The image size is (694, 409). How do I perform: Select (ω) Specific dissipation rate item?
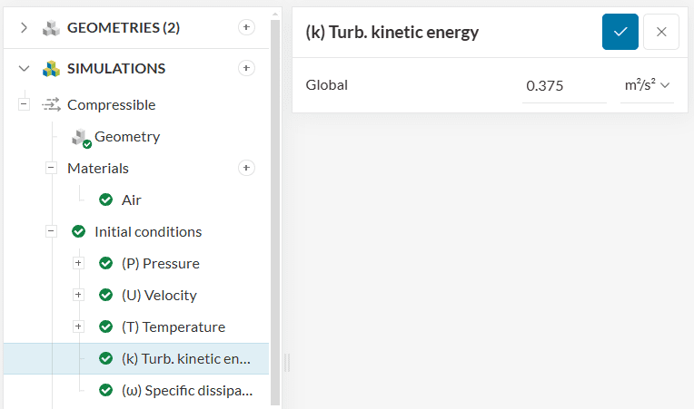[x=187, y=391]
